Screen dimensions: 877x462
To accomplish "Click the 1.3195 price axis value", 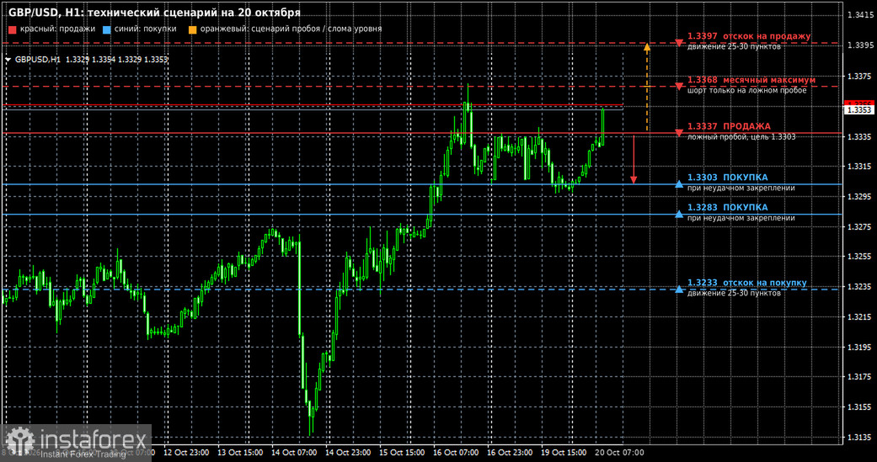I will tap(859, 347).
